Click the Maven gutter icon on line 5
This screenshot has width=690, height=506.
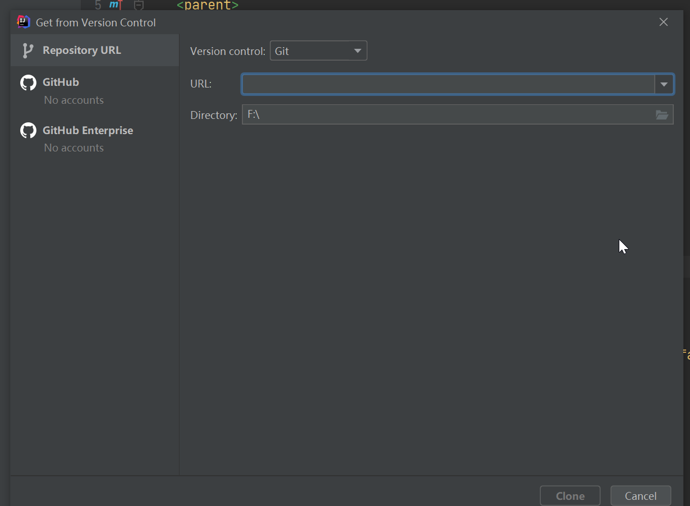[x=116, y=5]
